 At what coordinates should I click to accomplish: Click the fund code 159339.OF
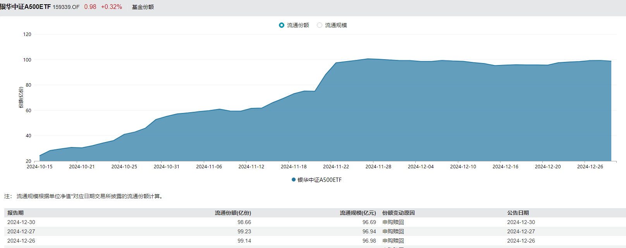pos(66,7)
